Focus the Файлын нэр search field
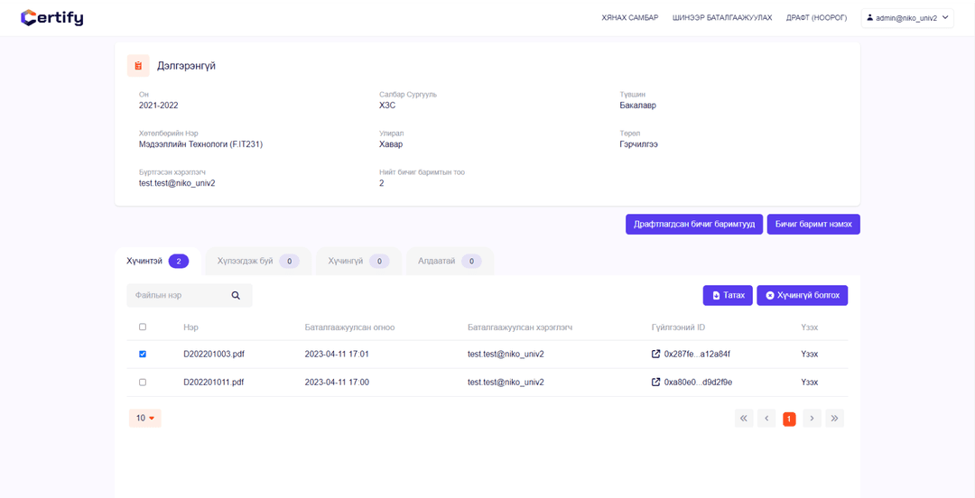Viewport: 975px width, 498px height. [x=179, y=295]
